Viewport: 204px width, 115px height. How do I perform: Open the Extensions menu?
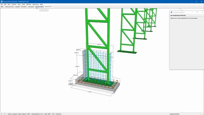coord(35,4)
